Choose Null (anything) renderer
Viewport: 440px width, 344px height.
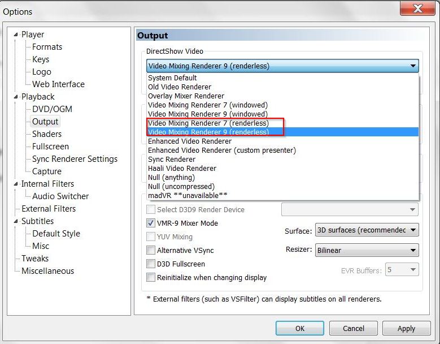tap(282, 177)
